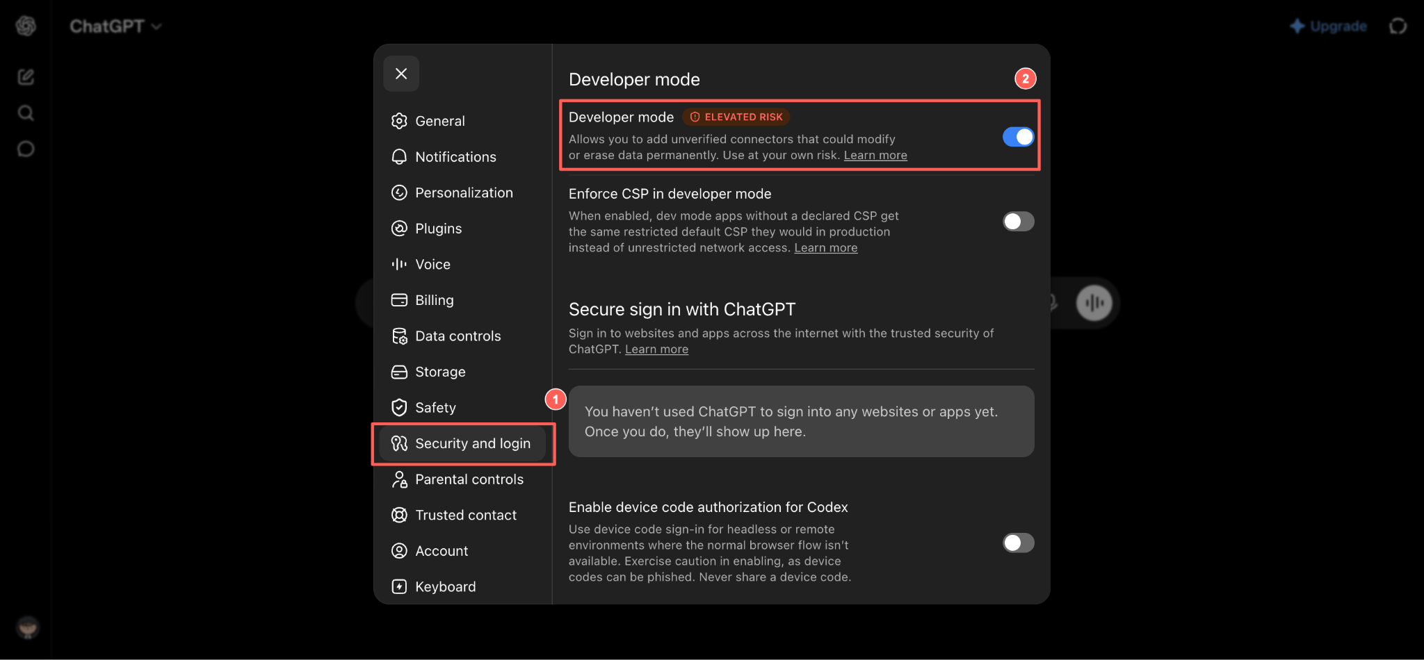This screenshot has width=1424, height=660.
Task: Select the Trusted contact label
Action: pos(466,515)
